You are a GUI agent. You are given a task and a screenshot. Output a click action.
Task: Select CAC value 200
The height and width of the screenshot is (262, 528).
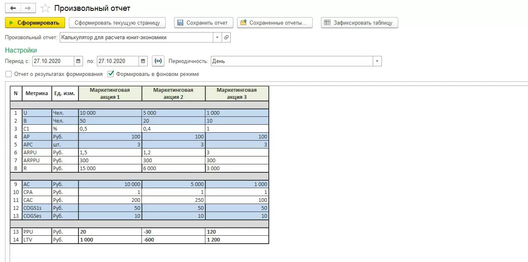pos(110,200)
